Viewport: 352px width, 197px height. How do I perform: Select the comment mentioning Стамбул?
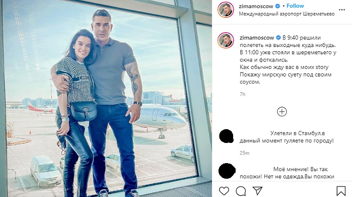[287, 137]
